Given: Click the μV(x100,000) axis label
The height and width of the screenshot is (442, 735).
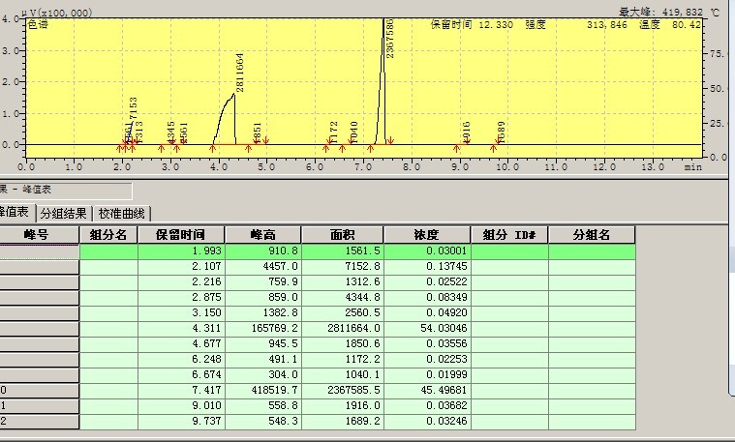Looking at the screenshot, I should tap(57, 13).
